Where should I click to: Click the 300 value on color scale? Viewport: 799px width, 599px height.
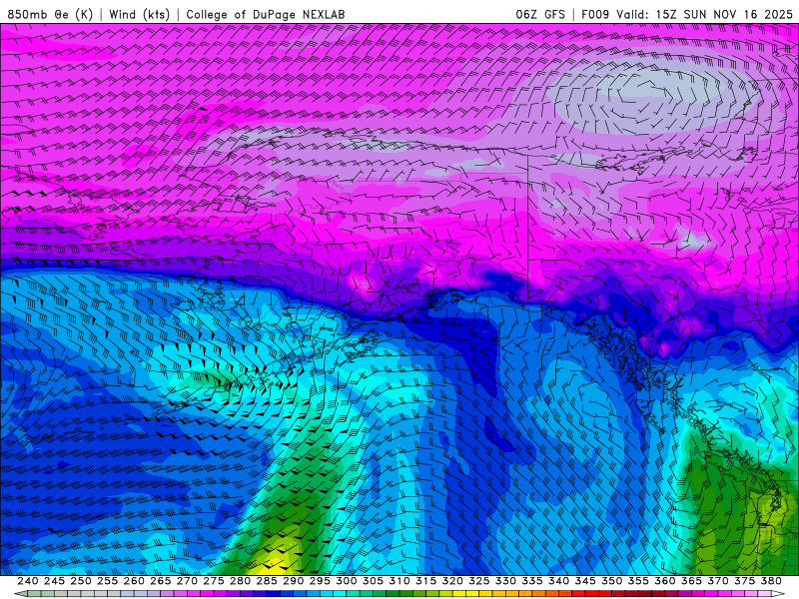click(x=347, y=581)
